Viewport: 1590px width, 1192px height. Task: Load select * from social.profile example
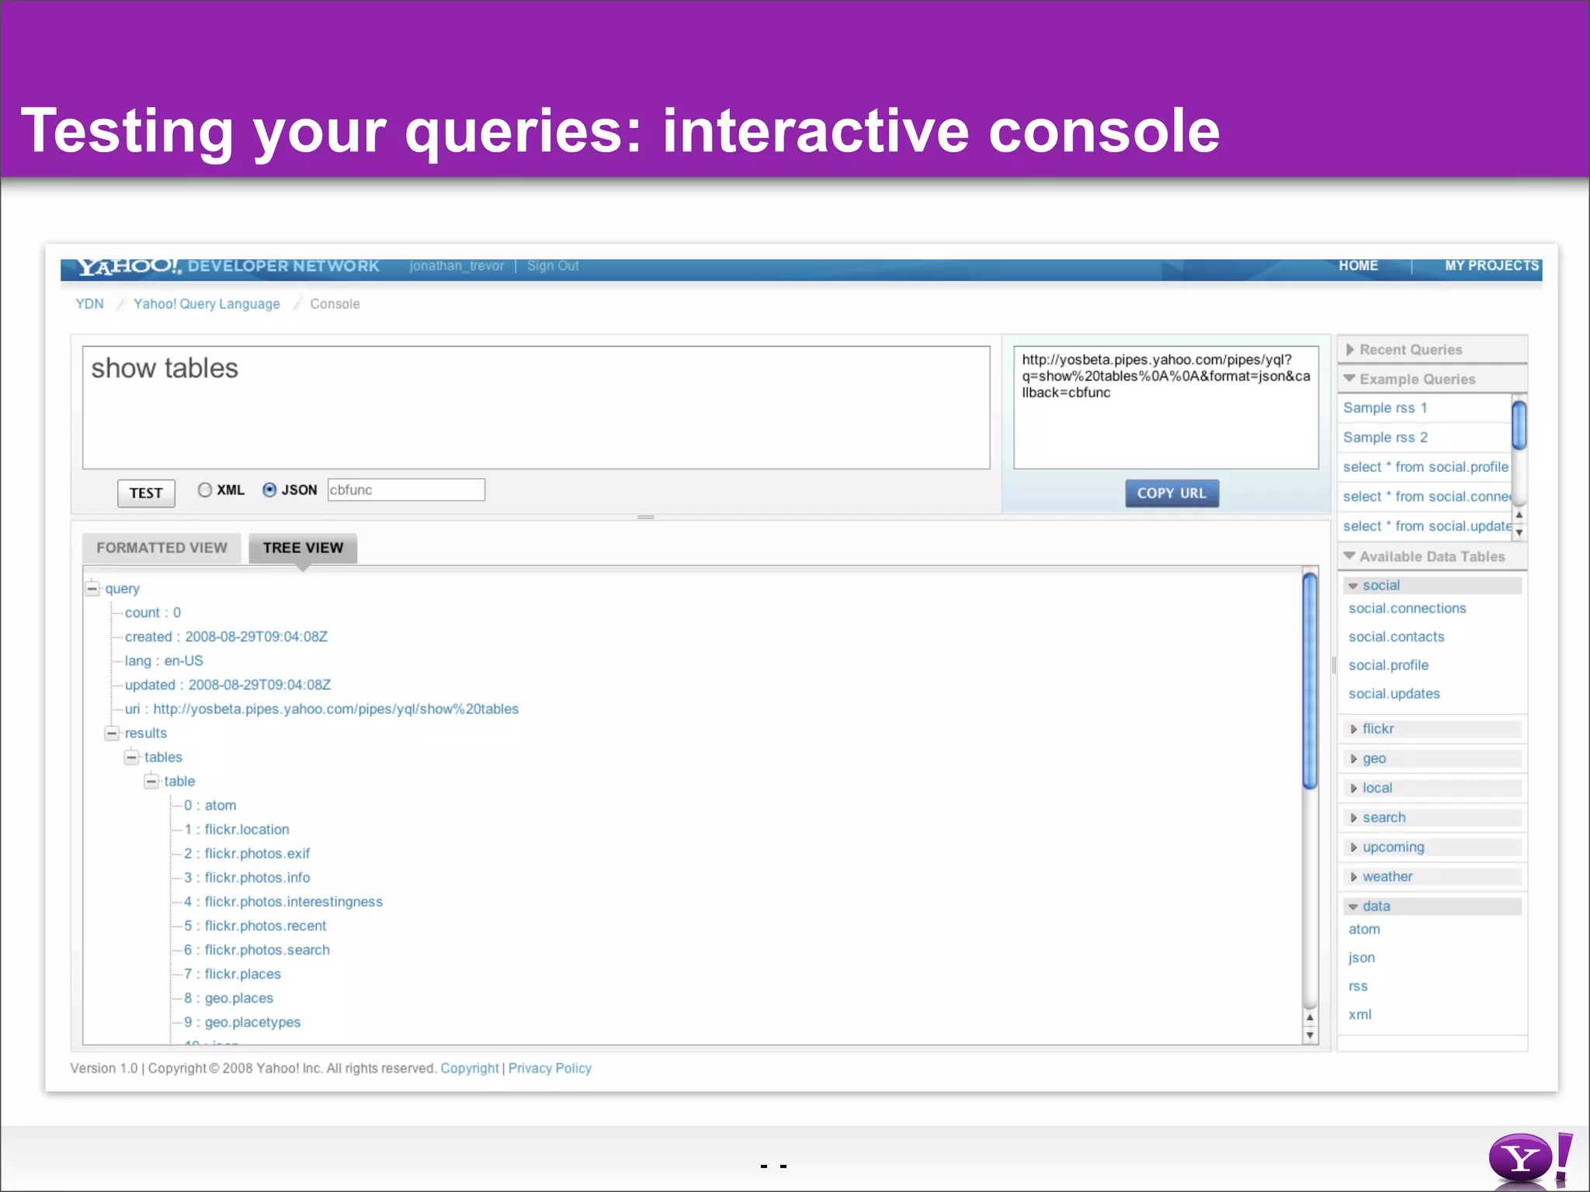[1425, 466]
